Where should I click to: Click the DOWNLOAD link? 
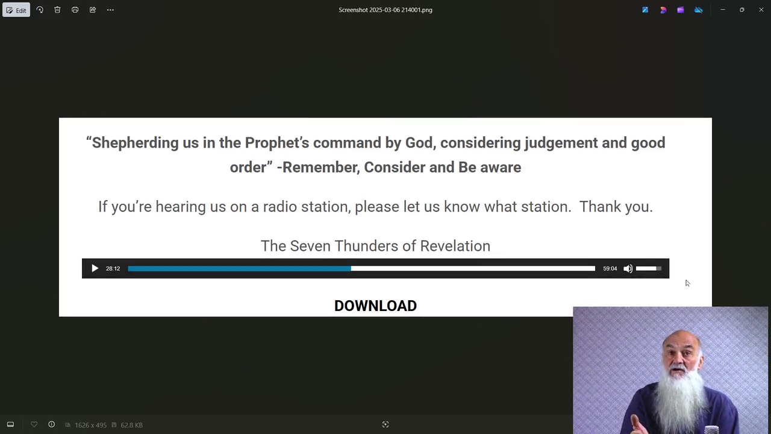(x=375, y=306)
